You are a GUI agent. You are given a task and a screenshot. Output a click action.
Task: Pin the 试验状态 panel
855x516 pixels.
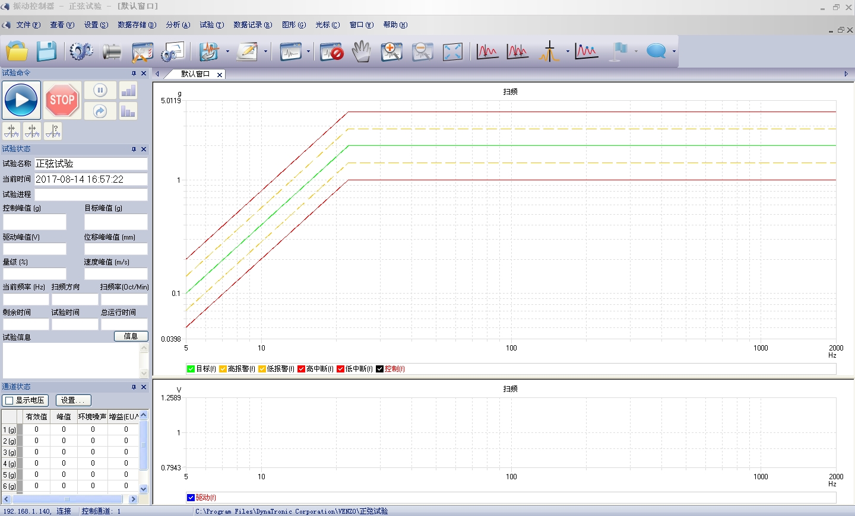point(134,149)
